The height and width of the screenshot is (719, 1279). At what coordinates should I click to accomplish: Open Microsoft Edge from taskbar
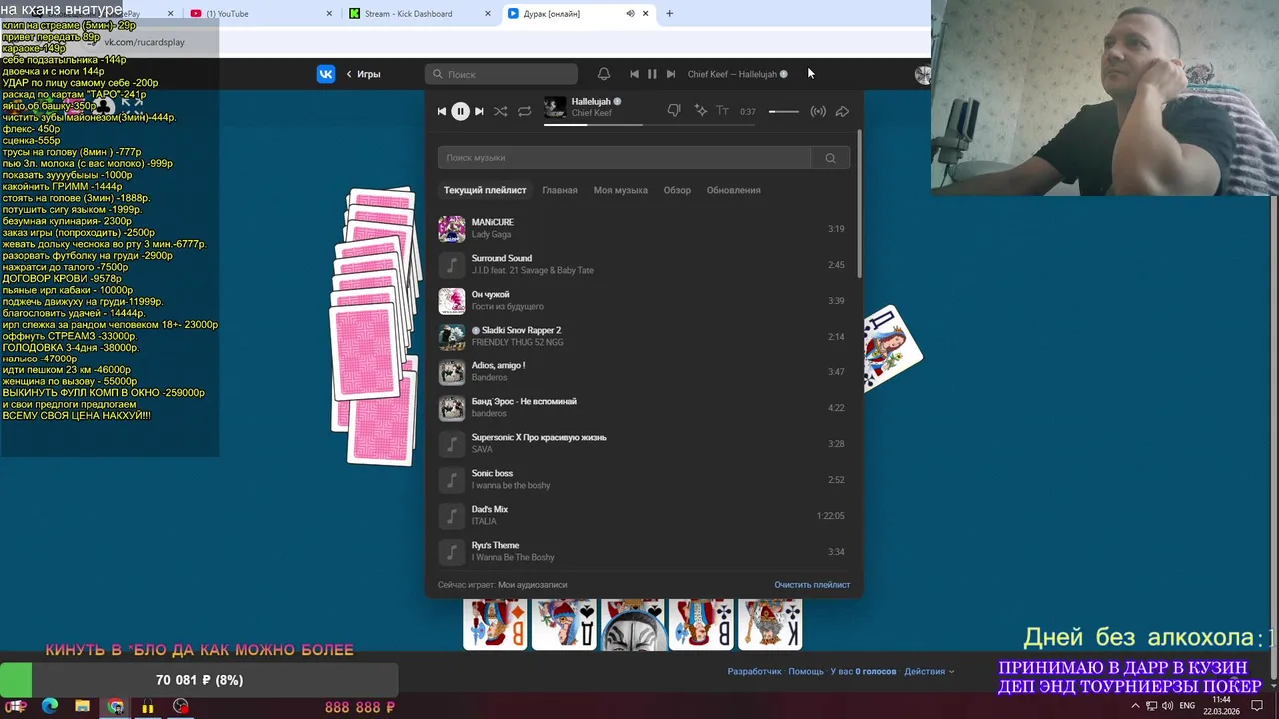pyautogui.click(x=50, y=706)
